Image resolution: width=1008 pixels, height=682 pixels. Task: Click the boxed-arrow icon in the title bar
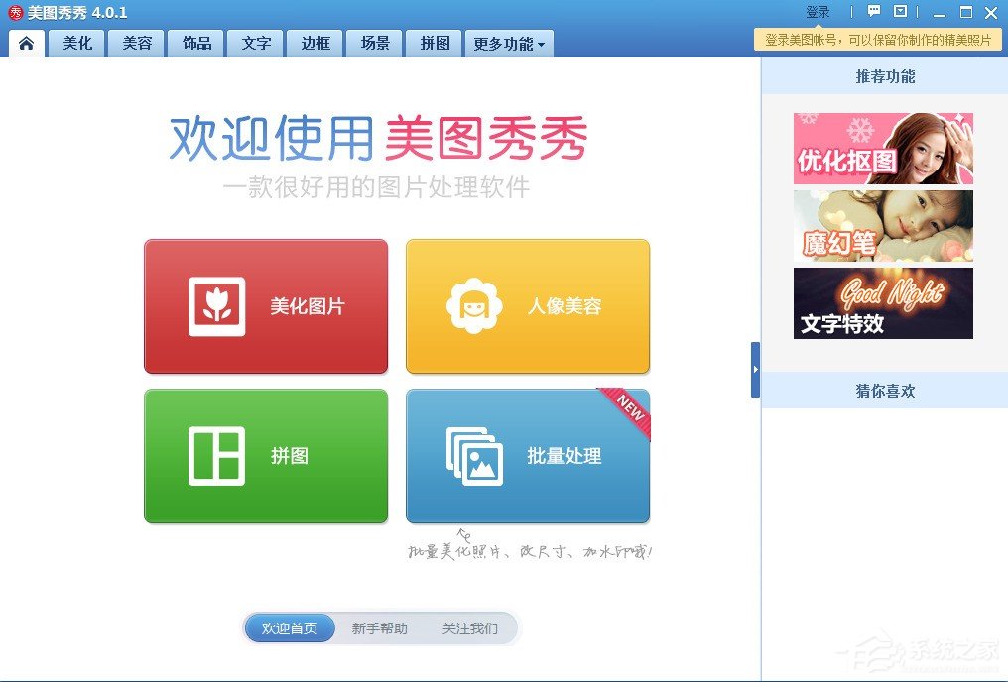click(898, 11)
